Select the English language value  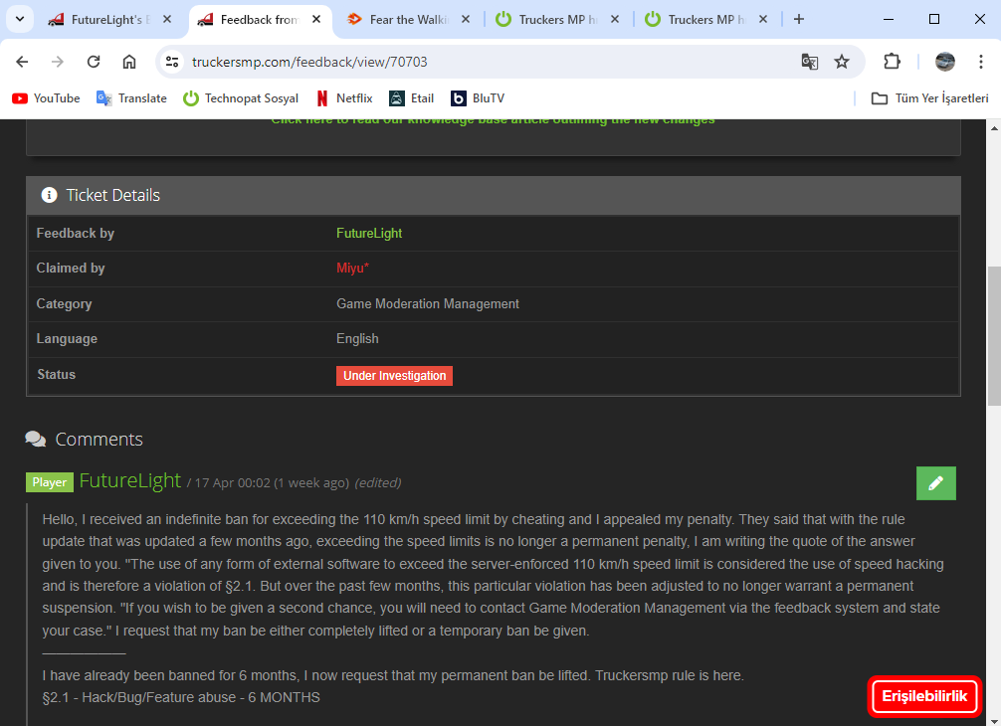[357, 339]
